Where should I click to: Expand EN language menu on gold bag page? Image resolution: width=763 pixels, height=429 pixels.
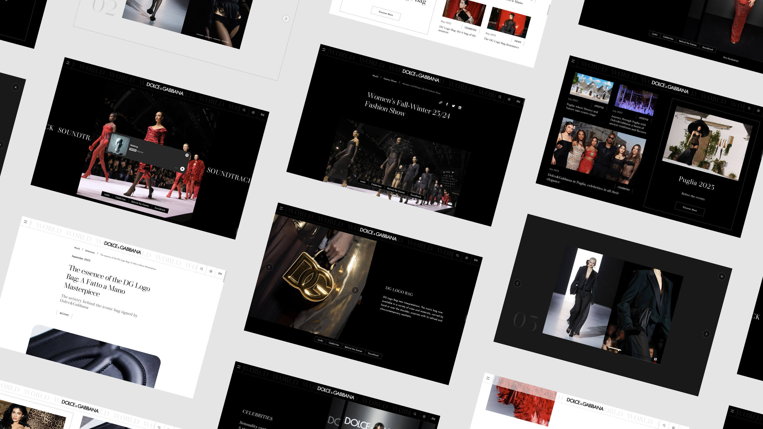(476, 260)
